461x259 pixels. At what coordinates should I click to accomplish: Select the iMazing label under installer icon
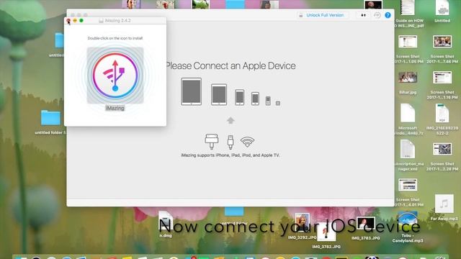coord(115,108)
